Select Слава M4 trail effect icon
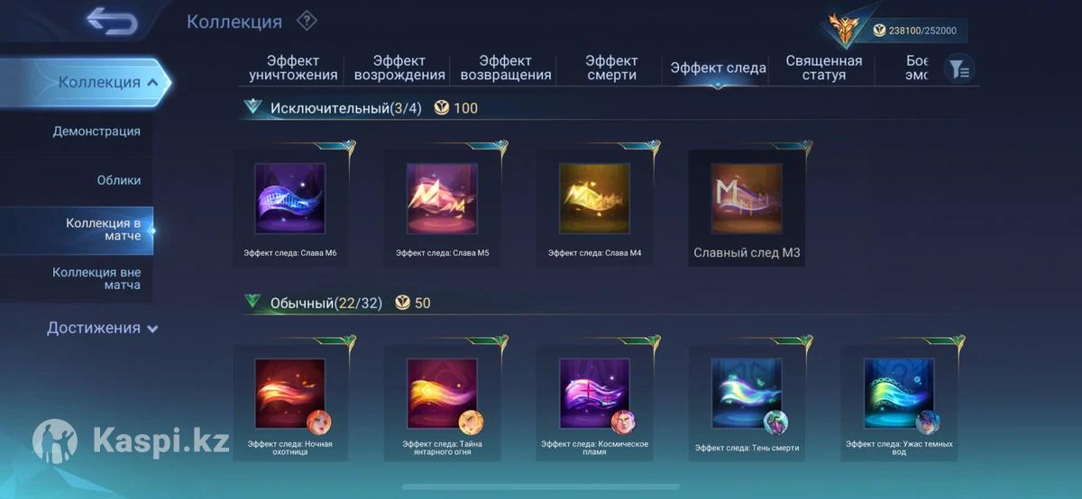This screenshot has height=499, width=1082. point(594,199)
